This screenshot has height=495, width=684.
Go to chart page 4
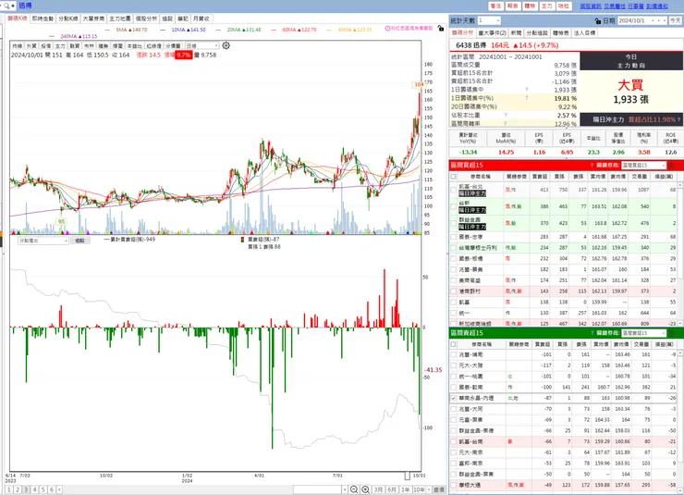tap(34, 489)
